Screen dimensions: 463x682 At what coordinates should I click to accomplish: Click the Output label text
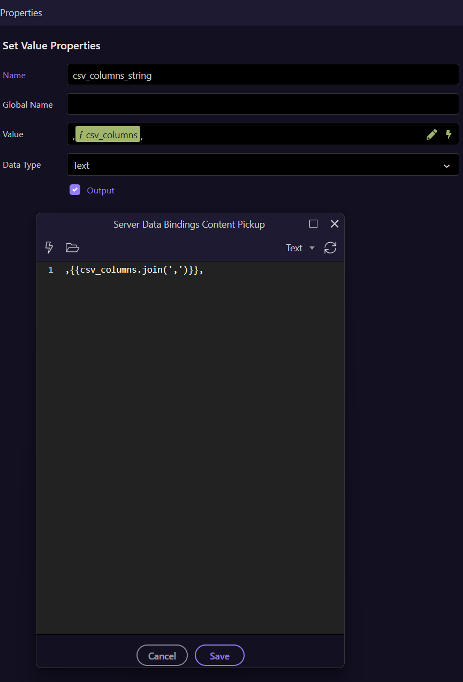101,191
